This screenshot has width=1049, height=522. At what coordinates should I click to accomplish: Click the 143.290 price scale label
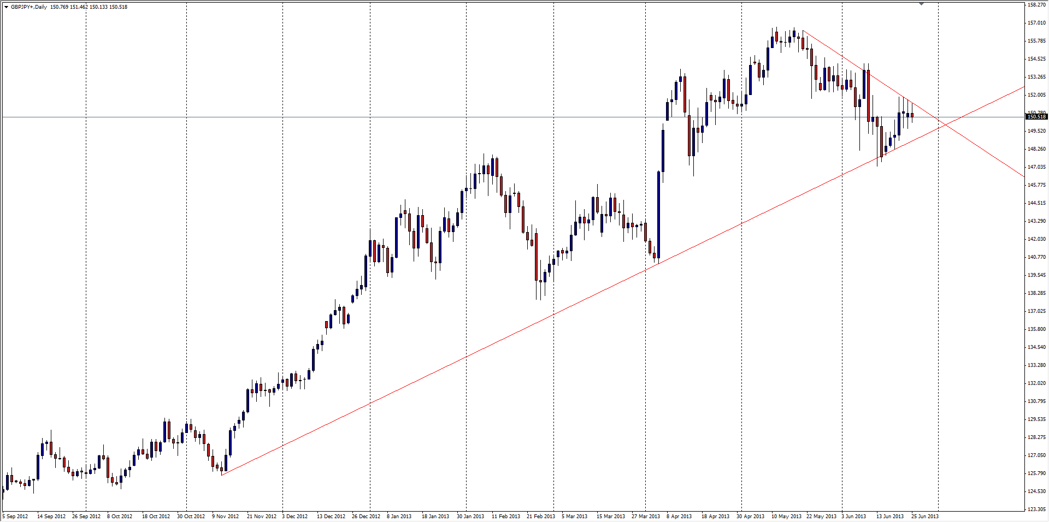click(x=1036, y=221)
